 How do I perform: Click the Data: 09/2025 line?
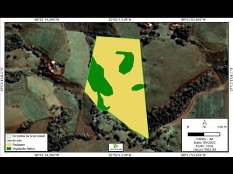click(x=205, y=142)
